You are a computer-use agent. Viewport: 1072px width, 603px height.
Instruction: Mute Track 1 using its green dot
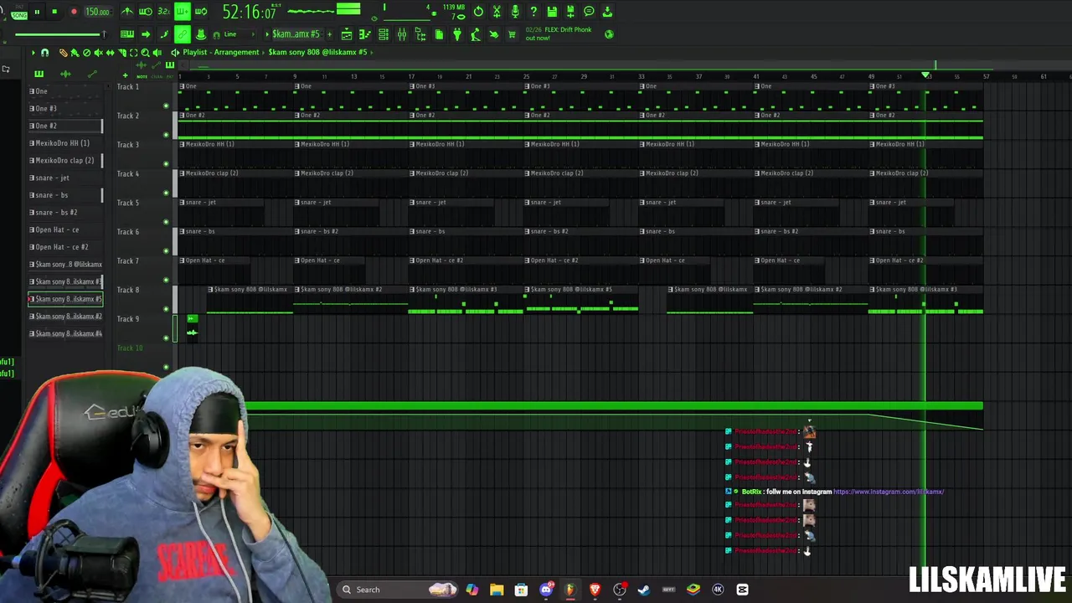[x=166, y=106]
